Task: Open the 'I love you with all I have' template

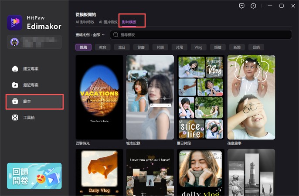Action: [150, 172]
